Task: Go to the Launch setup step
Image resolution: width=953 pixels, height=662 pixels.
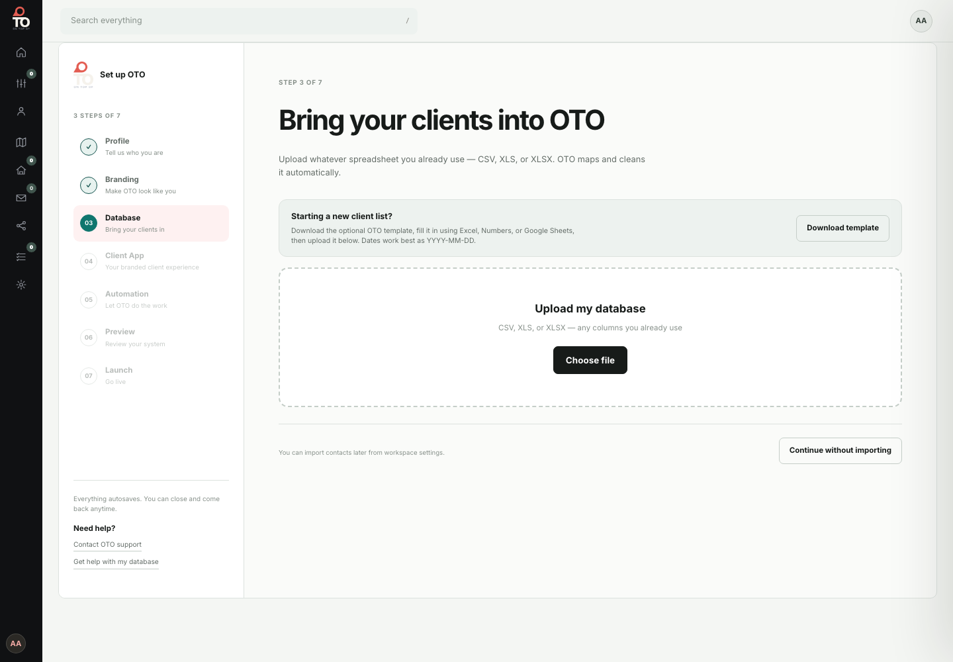Action: (151, 376)
